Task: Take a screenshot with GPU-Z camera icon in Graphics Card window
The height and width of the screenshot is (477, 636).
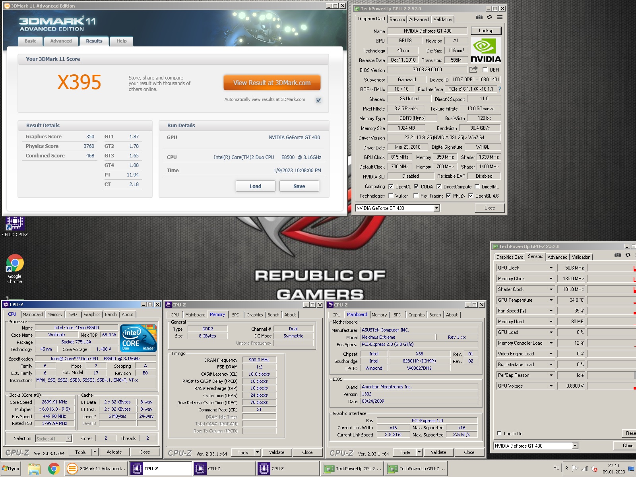Action: [479, 17]
